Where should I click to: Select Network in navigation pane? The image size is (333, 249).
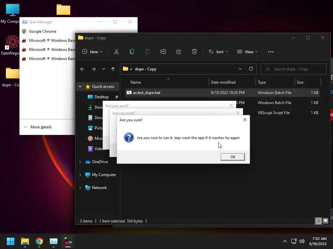(x=99, y=188)
